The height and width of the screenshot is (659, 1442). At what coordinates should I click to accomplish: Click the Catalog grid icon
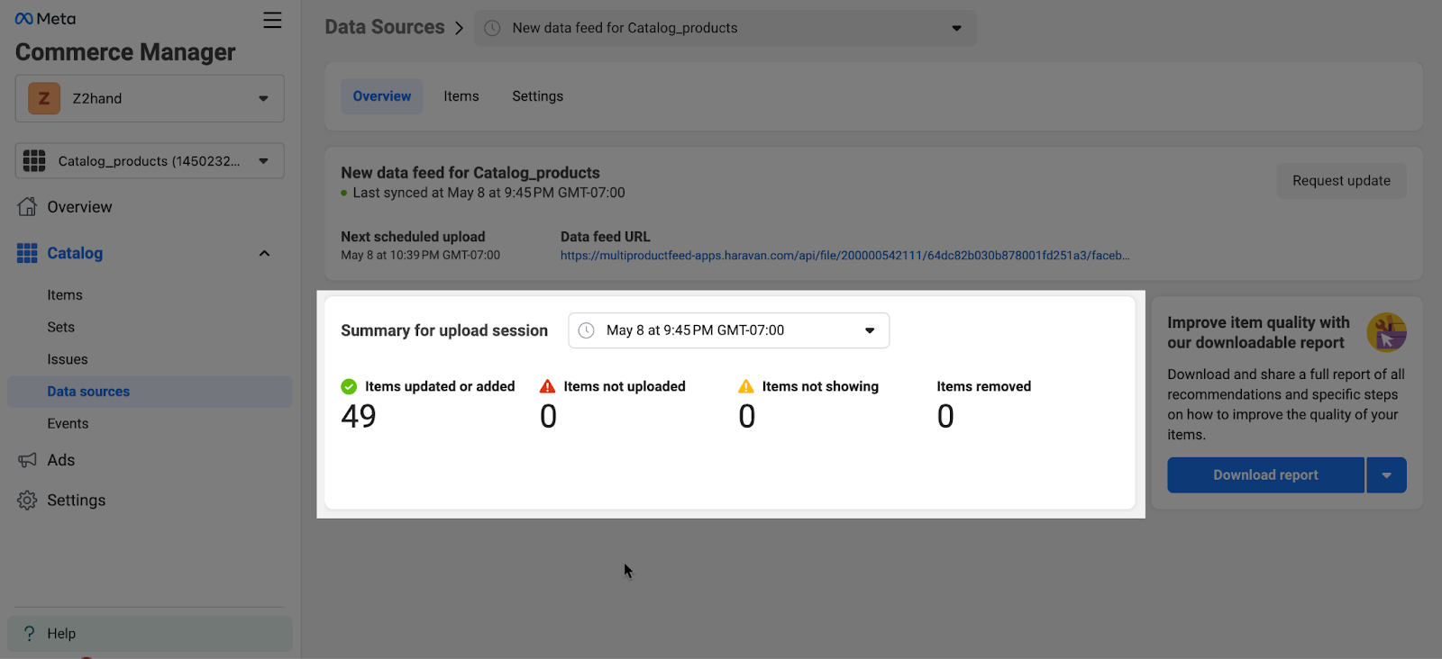pos(27,254)
